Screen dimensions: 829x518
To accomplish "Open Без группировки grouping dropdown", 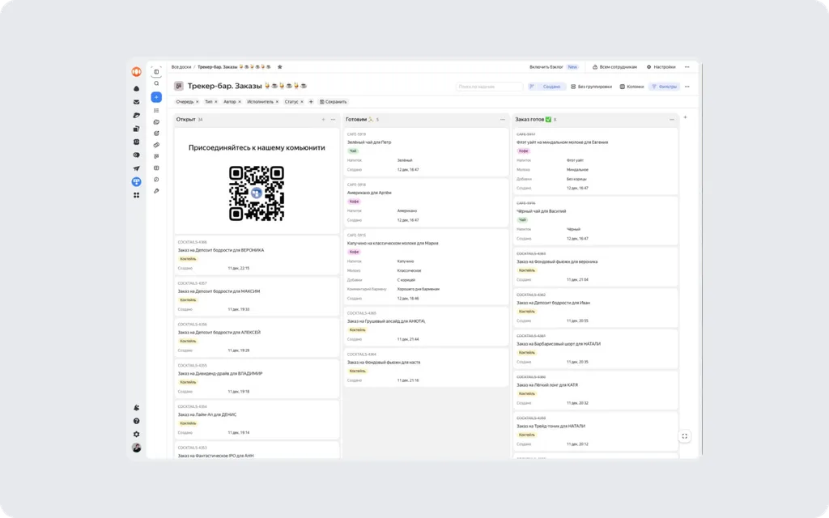I will tap(591, 87).
